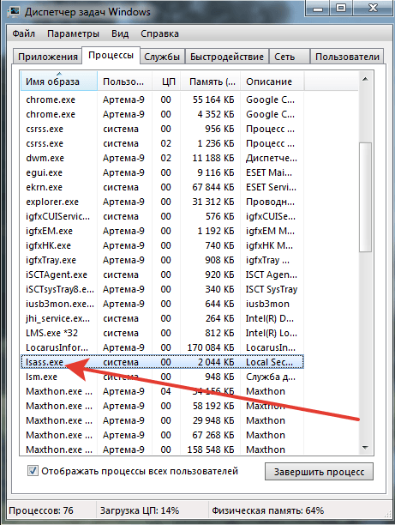Click the 'Завершить процесс' button
395x525 pixels.
coord(319,472)
